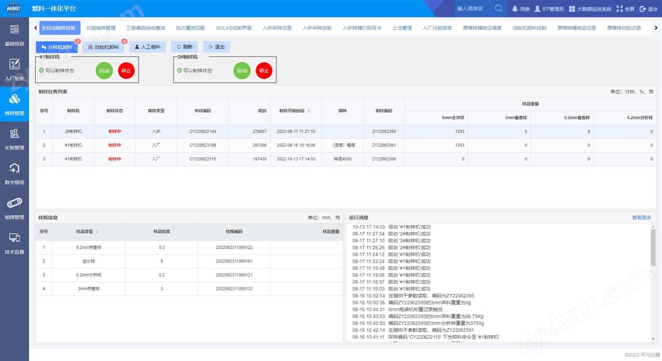Open the 入炉样桶打码写卡 tab
This screenshot has height=361, width=662.
pyautogui.click(x=362, y=28)
